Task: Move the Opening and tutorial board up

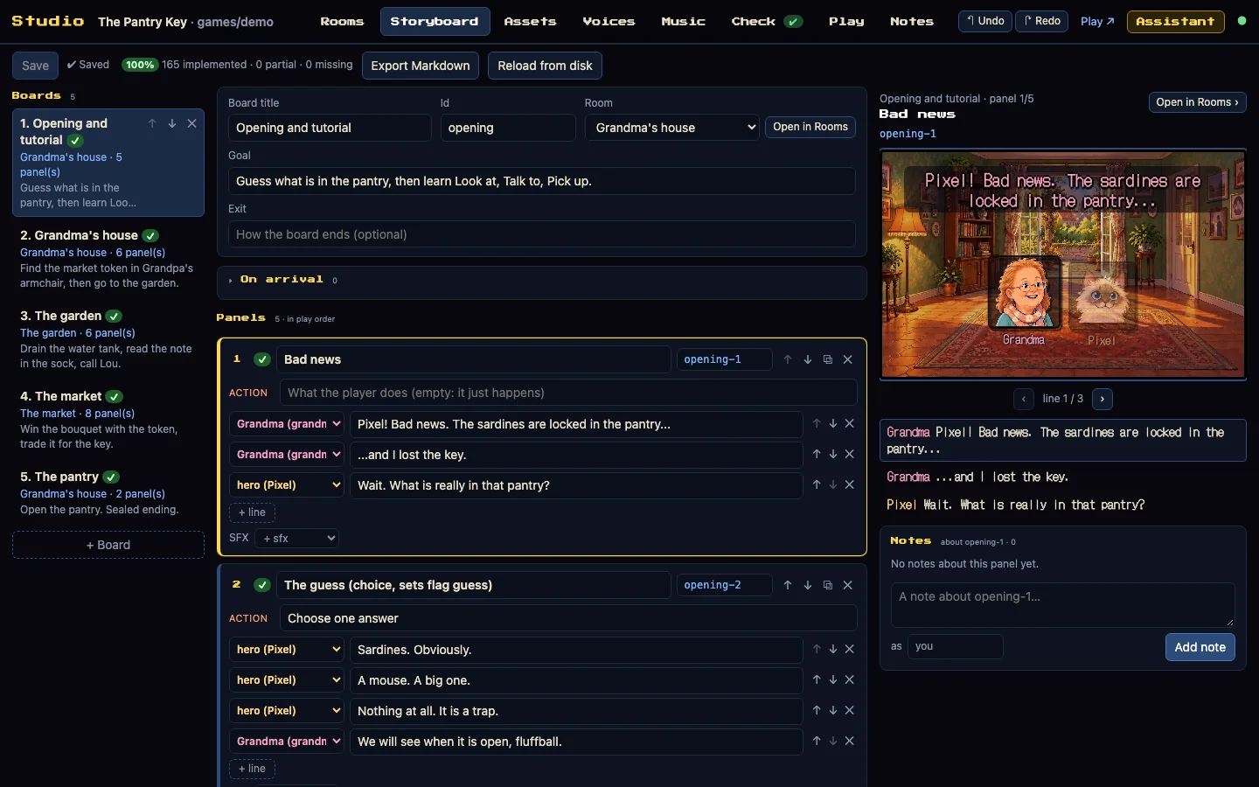Action: (x=152, y=124)
